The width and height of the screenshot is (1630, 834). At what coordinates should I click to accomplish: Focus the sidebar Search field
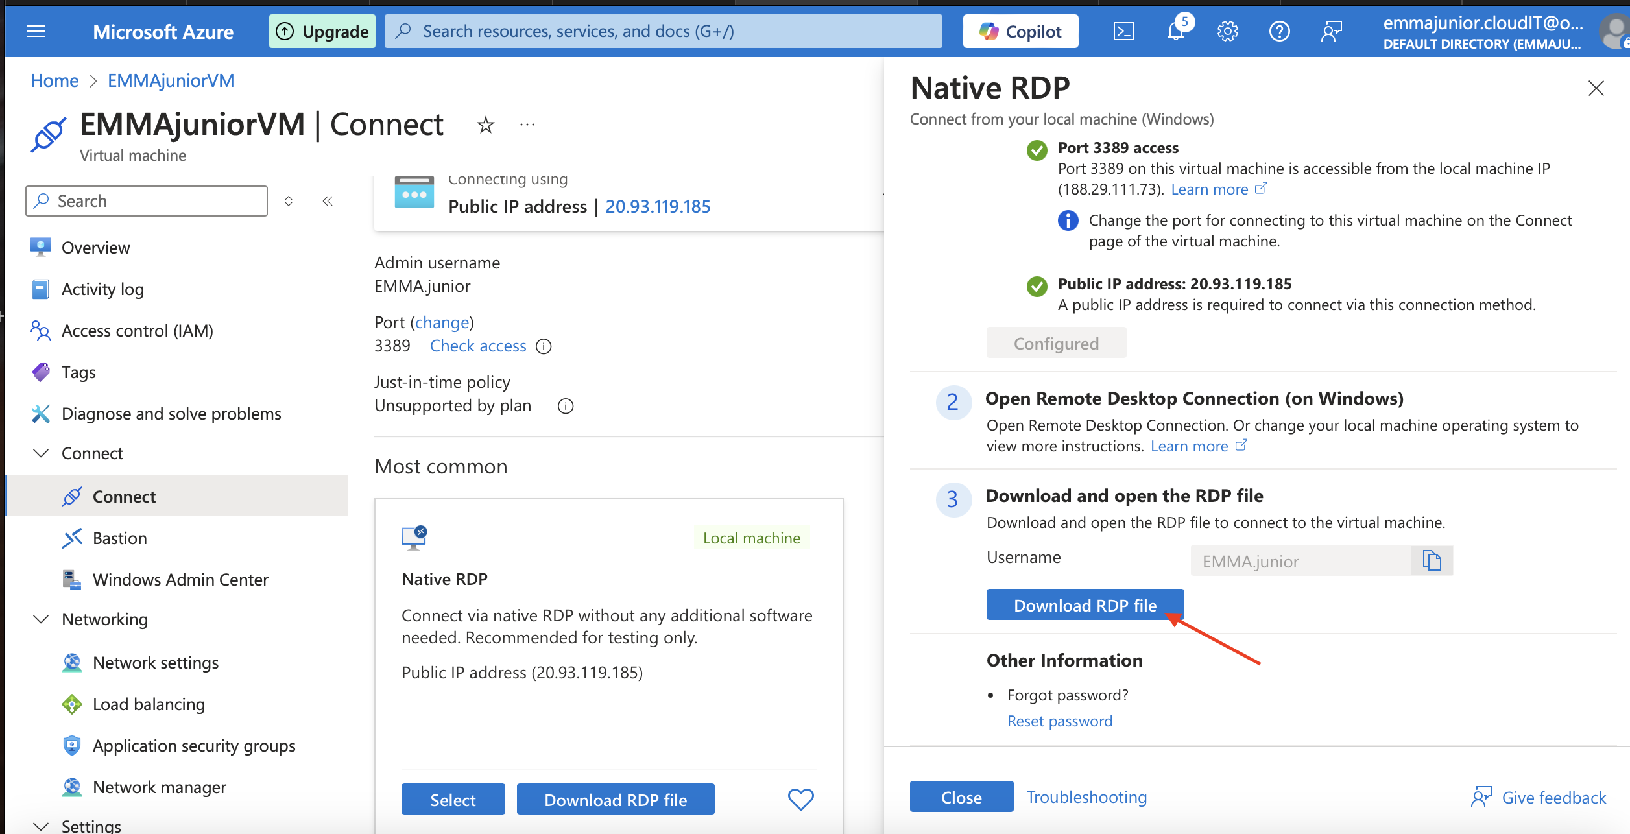pyautogui.click(x=147, y=201)
